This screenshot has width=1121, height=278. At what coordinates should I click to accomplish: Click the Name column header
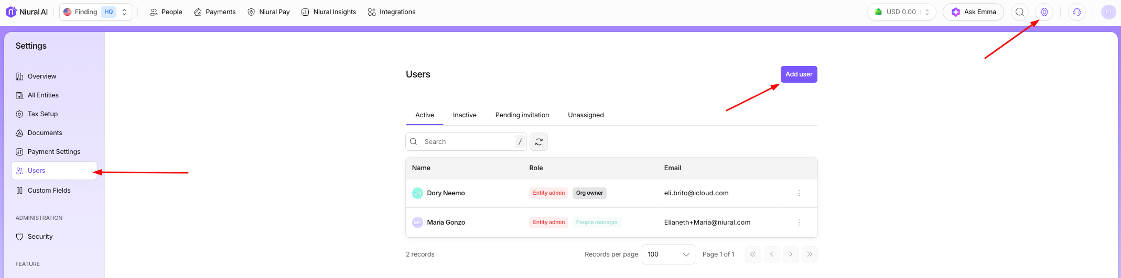[x=421, y=168]
